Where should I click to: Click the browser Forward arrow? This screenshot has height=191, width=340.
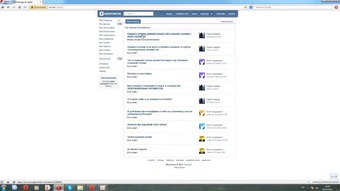click(14, 7)
